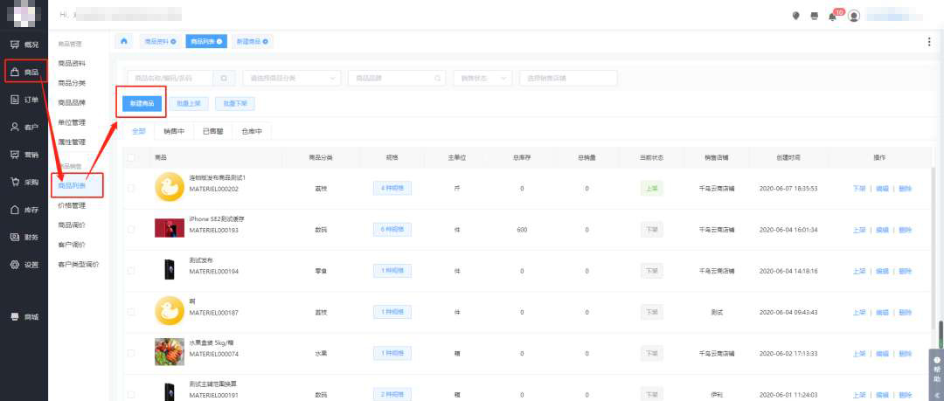Click the home icon tab

[124, 41]
